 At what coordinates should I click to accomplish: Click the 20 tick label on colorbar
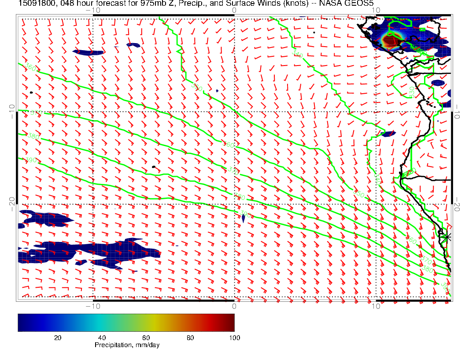point(57,338)
